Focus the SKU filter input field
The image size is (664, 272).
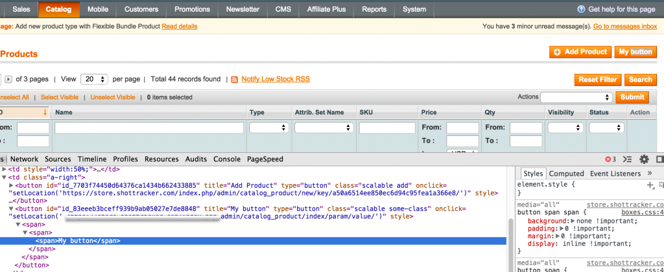tap(387, 128)
